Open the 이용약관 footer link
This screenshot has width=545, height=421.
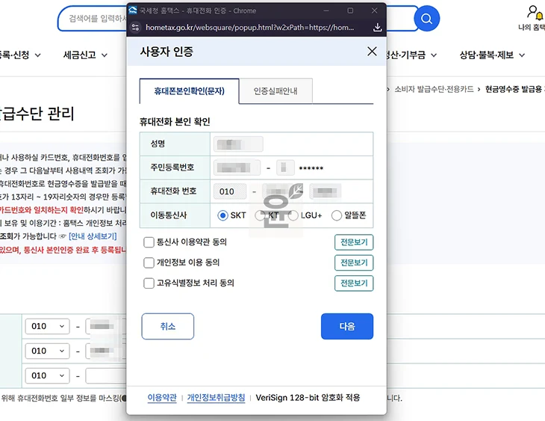162,398
